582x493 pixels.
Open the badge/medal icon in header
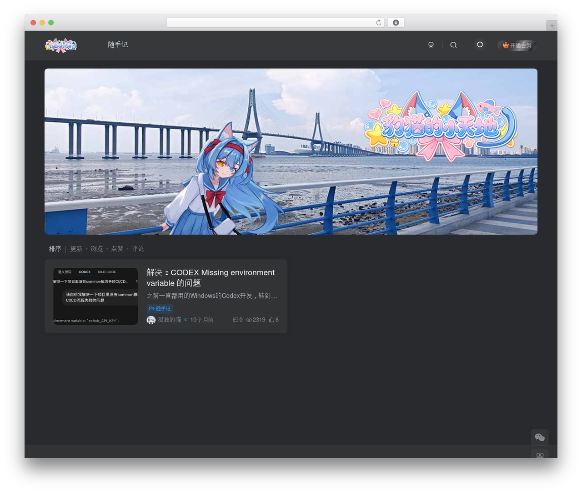pos(431,45)
